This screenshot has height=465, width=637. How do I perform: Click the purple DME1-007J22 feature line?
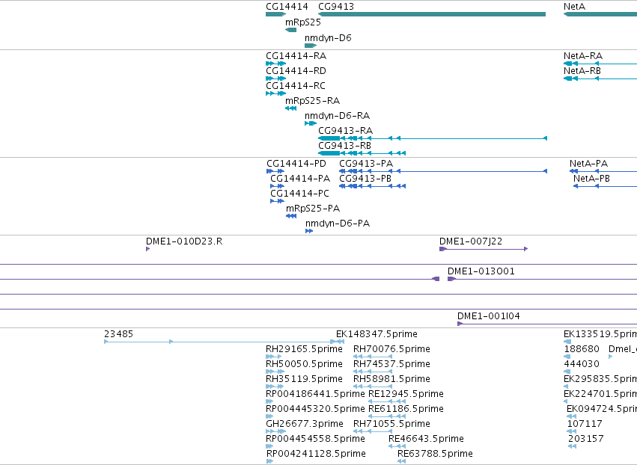(x=484, y=249)
